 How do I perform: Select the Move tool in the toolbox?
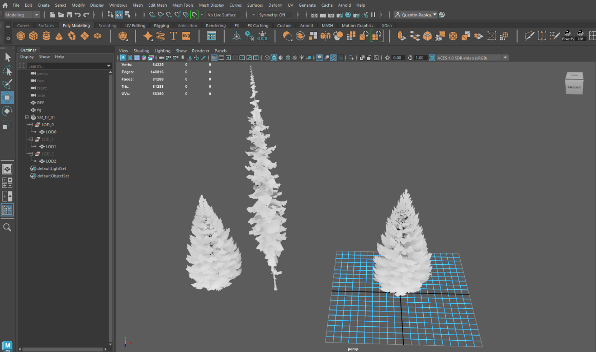[8, 97]
